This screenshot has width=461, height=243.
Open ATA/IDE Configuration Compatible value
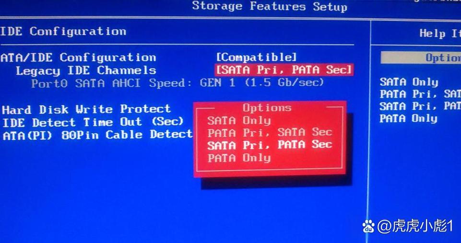(x=256, y=57)
